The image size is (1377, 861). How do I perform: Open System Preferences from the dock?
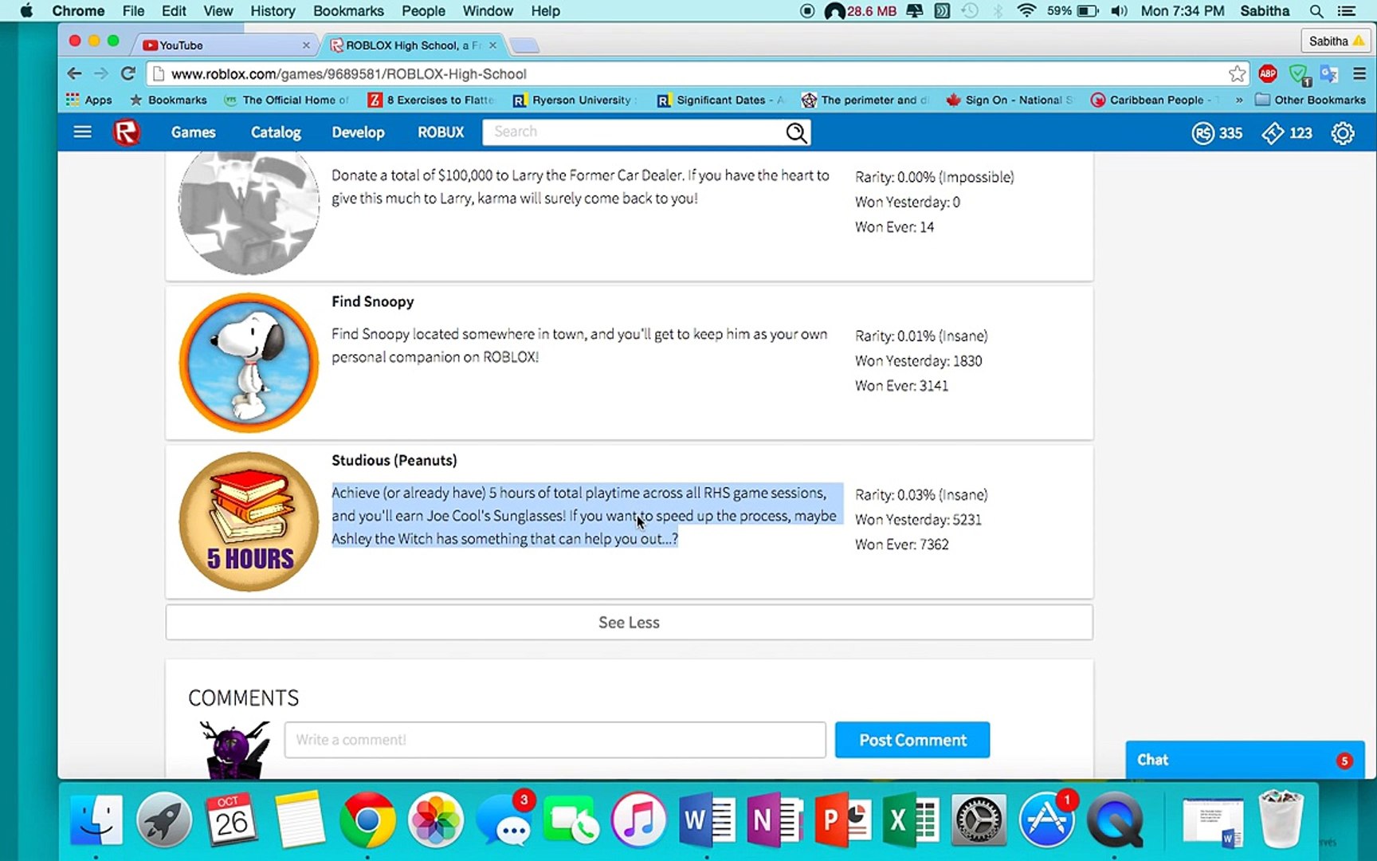979,820
